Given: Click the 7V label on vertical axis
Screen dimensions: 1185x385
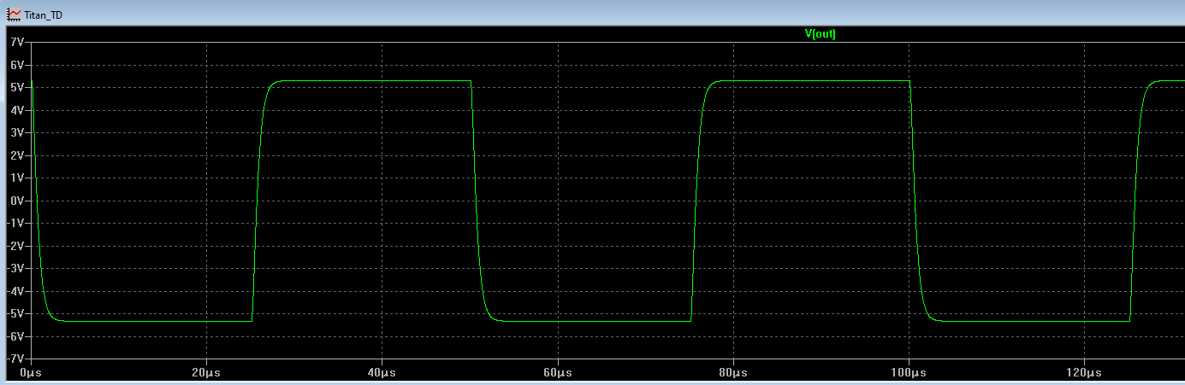Looking at the screenshot, I should tap(17, 43).
